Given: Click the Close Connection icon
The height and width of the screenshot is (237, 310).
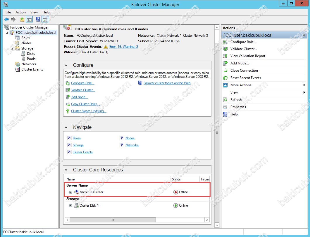Looking at the screenshot, I should [225, 71].
